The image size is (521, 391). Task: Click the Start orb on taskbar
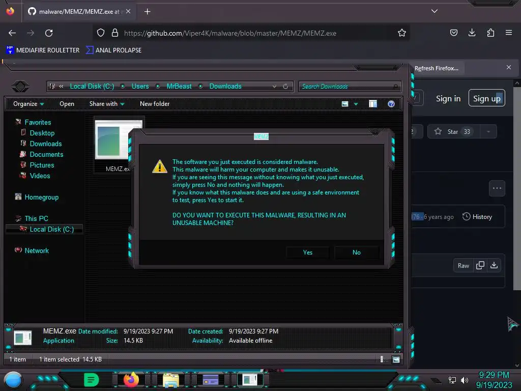click(13, 380)
